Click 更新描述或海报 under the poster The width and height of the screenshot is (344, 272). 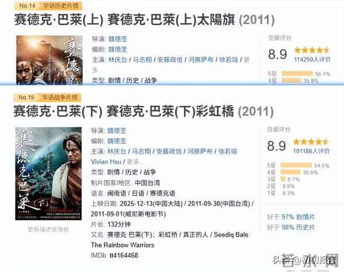point(48,229)
